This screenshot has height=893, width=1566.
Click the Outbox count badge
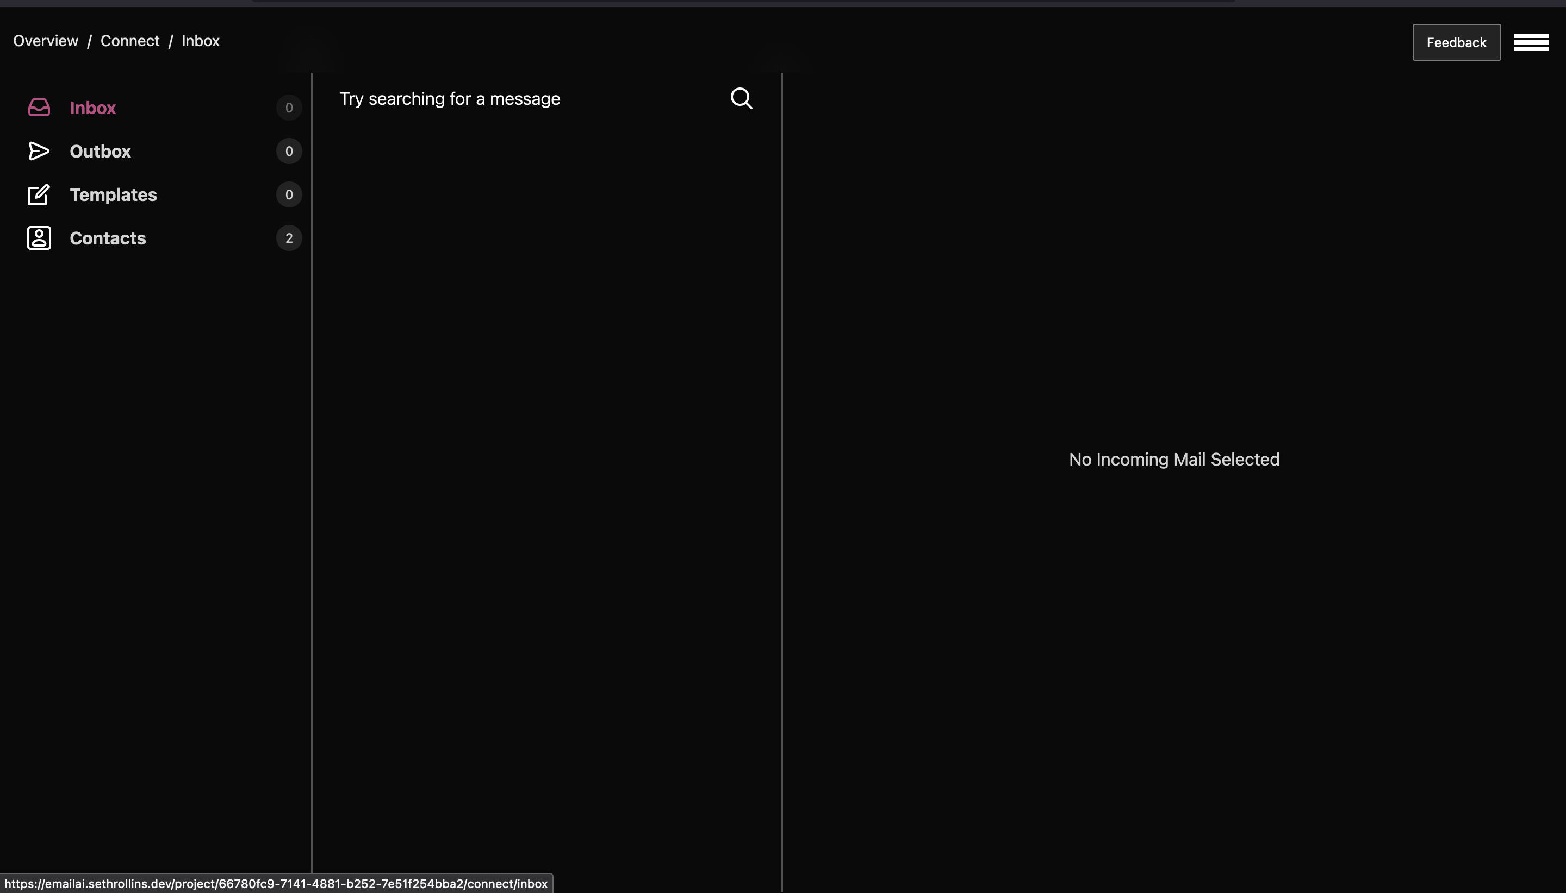pos(289,151)
